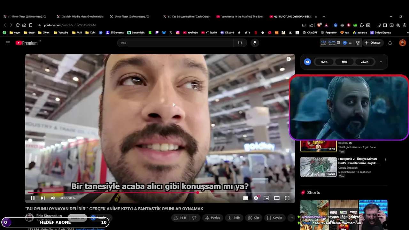Visit the Cengiz Özşaylan channel
Screen dimensions: 409x230
[348, 168]
